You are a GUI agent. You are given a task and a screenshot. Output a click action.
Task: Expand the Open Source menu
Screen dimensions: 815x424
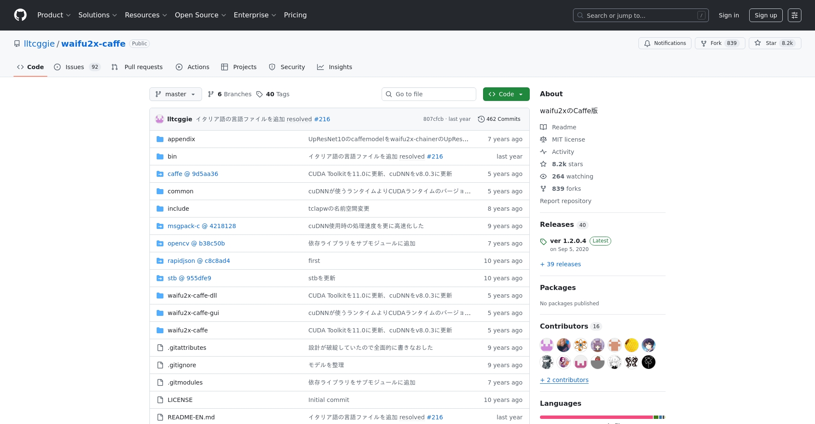(200, 15)
